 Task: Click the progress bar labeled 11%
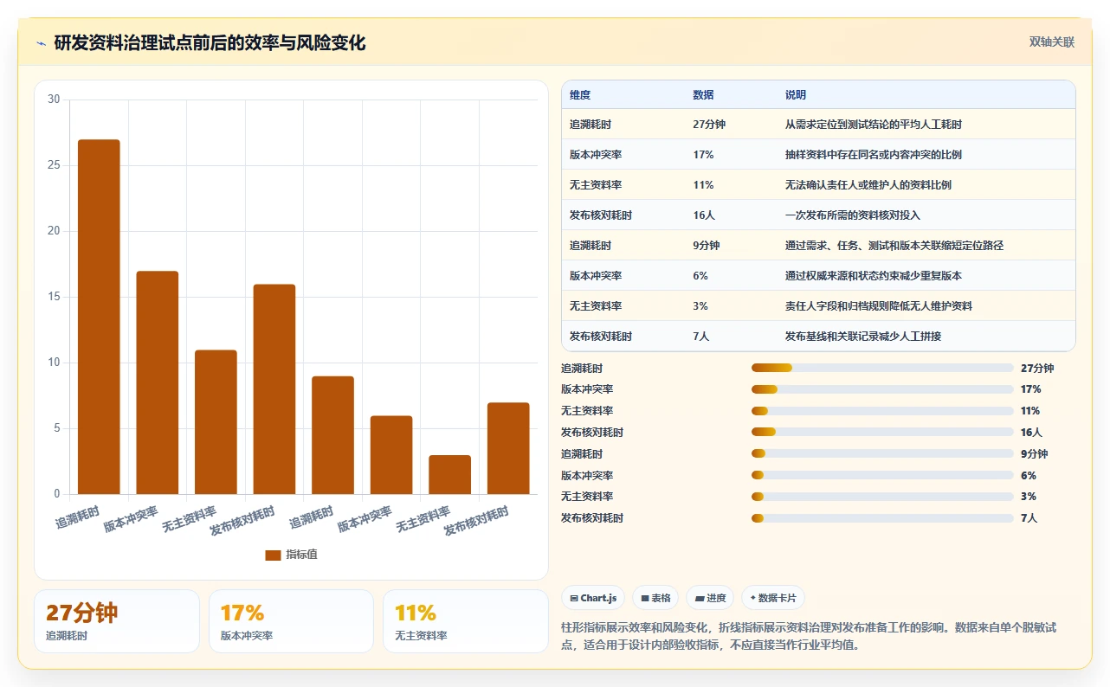pyautogui.click(x=882, y=411)
